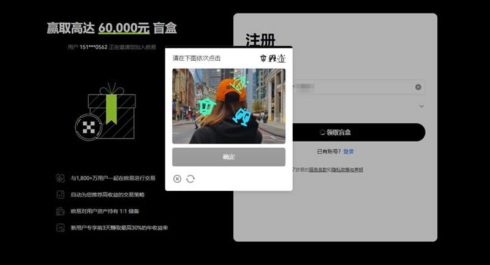490x265 pixels.
Task: Click the OKX logo badge on gift box
Action: 89,127
